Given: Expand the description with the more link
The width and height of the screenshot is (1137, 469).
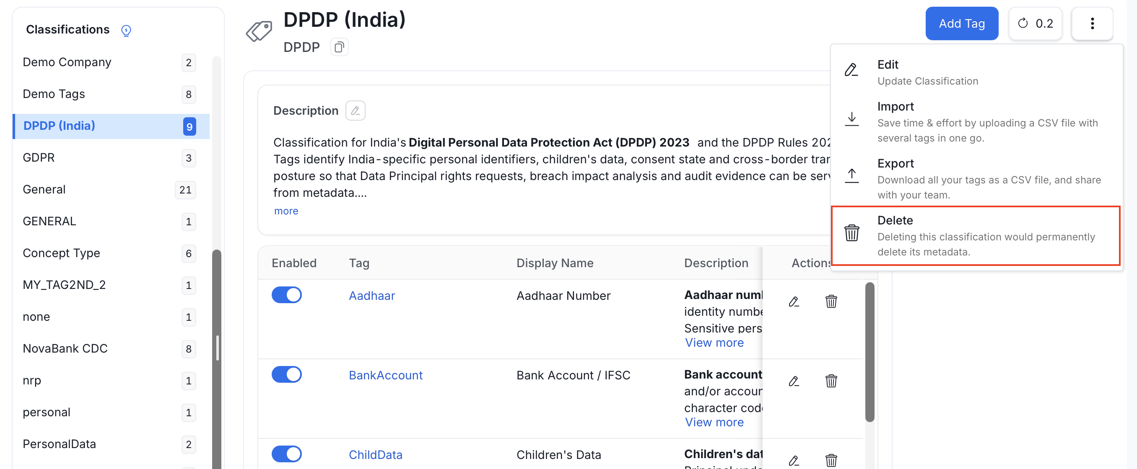Looking at the screenshot, I should point(286,211).
